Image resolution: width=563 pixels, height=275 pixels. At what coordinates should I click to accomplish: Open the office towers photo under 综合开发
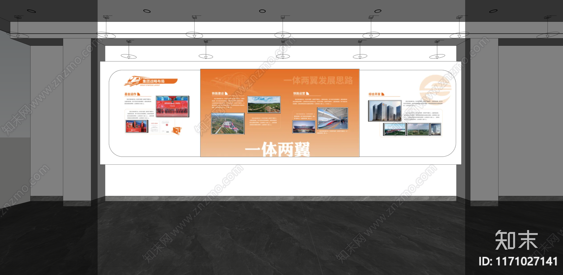(385, 111)
